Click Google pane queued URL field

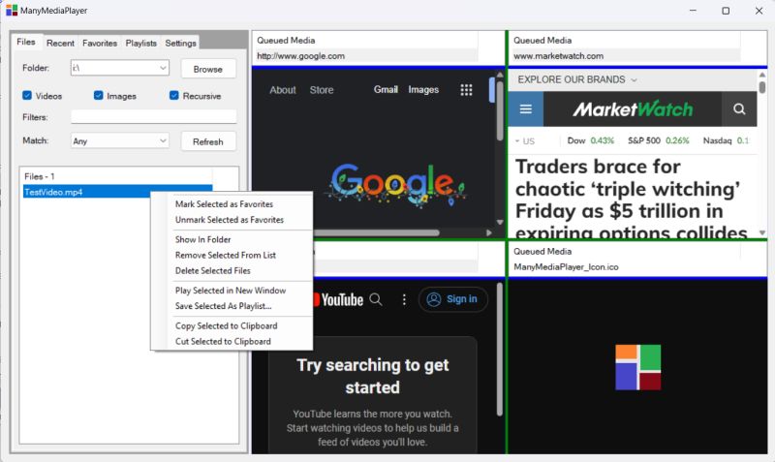point(366,56)
